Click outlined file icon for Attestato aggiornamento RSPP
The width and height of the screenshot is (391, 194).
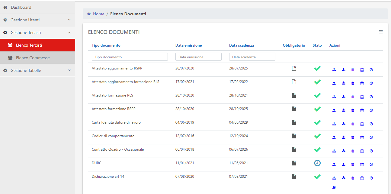[294, 68]
